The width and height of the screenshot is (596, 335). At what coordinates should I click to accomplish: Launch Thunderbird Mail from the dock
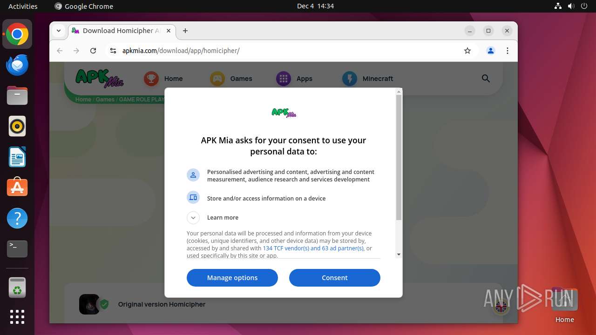click(x=17, y=65)
